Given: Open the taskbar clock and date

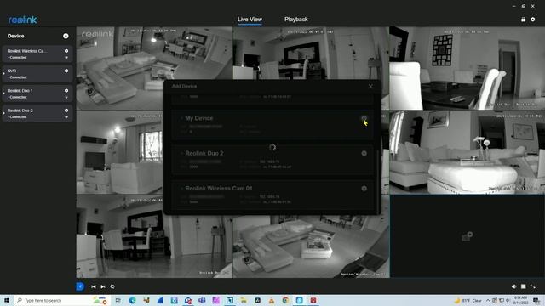Looking at the screenshot, I should tap(520, 300).
